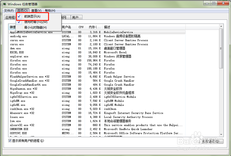Click the Local Security Authority Process description

(x=128, y=117)
